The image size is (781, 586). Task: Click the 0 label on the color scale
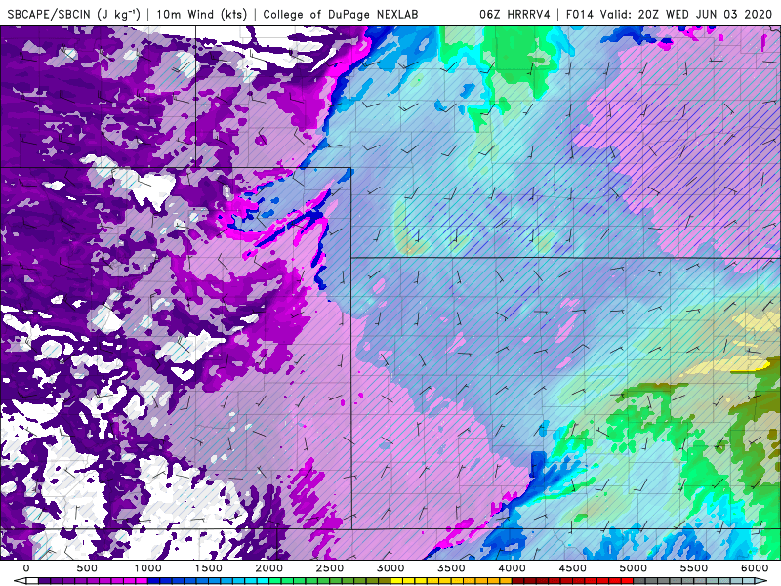[26, 568]
